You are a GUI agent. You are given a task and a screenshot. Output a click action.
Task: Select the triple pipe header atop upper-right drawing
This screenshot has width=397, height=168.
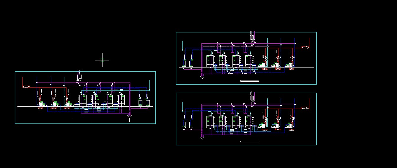coord(252,36)
